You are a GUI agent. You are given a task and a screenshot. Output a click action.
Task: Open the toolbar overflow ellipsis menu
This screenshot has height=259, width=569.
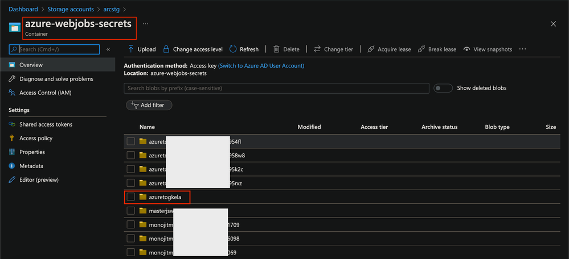pyautogui.click(x=522, y=49)
